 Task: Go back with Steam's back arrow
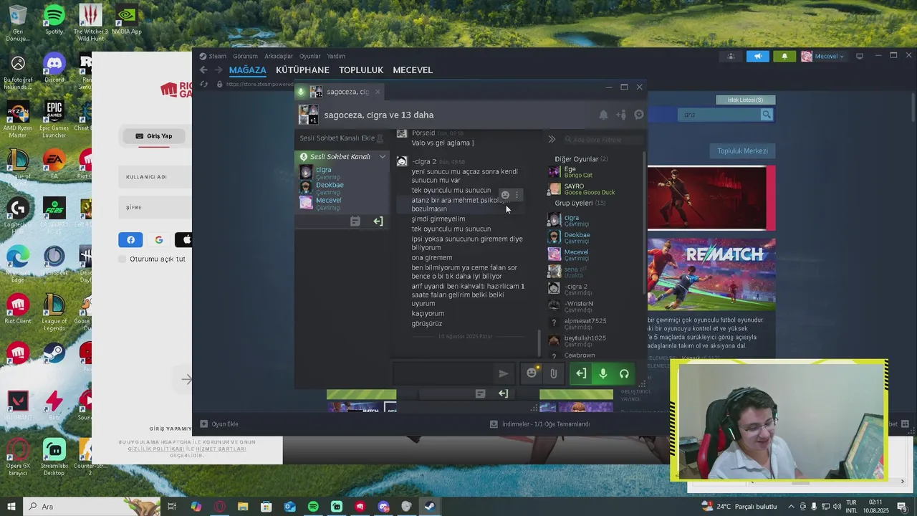click(x=203, y=70)
